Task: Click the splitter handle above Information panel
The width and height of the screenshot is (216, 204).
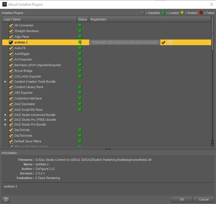Action: (x=108, y=149)
